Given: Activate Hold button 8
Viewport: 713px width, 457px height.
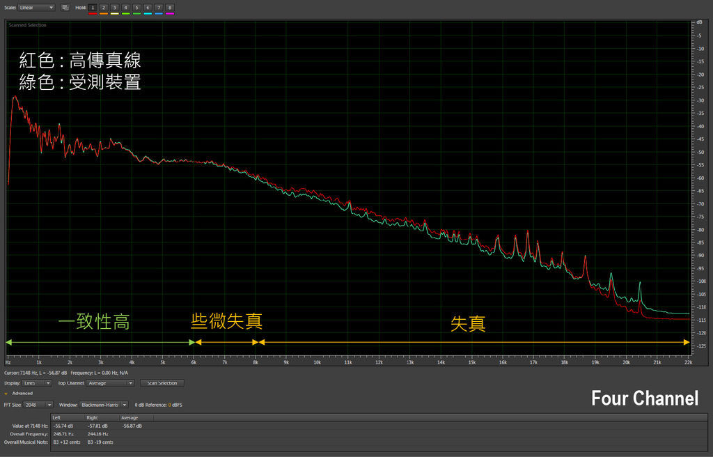Looking at the screenshot, I should click(170, 7).
